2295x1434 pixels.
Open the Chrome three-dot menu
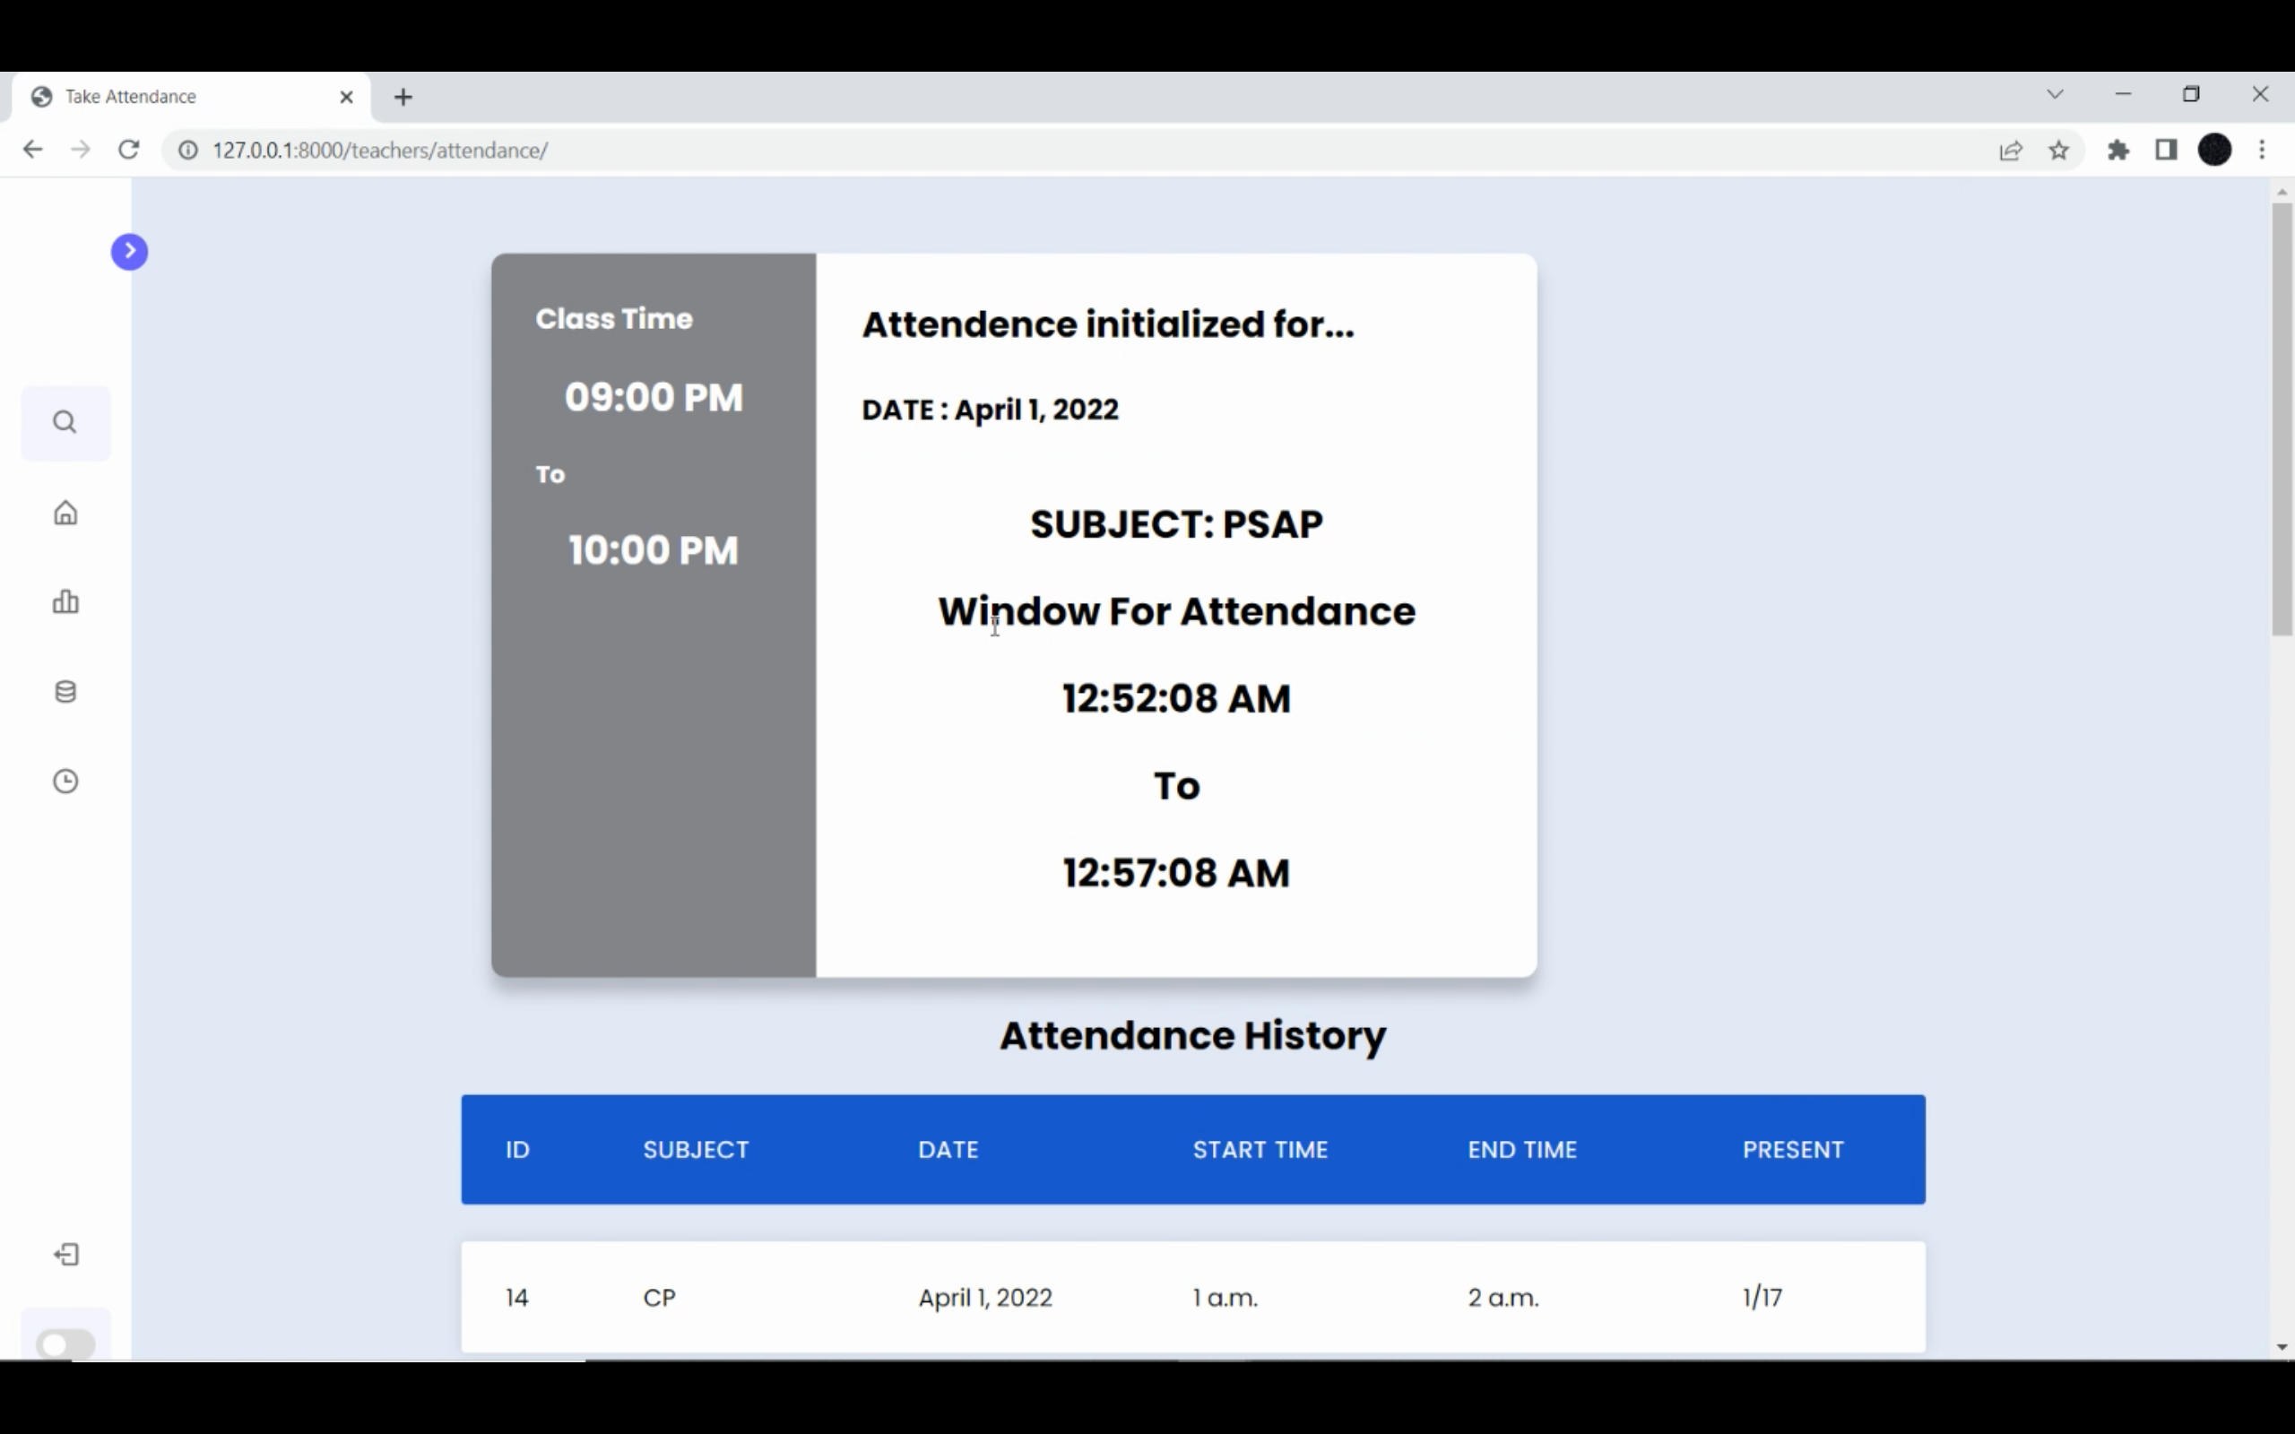coord(2263,150)
